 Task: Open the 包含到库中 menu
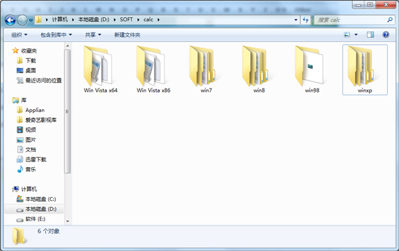[56, 35]
